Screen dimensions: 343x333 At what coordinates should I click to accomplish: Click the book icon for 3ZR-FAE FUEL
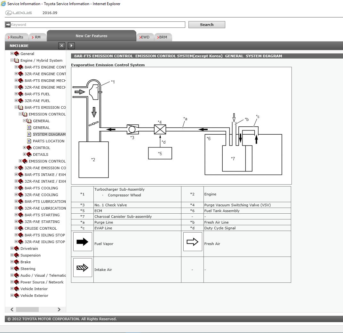[x=21, y=100]
